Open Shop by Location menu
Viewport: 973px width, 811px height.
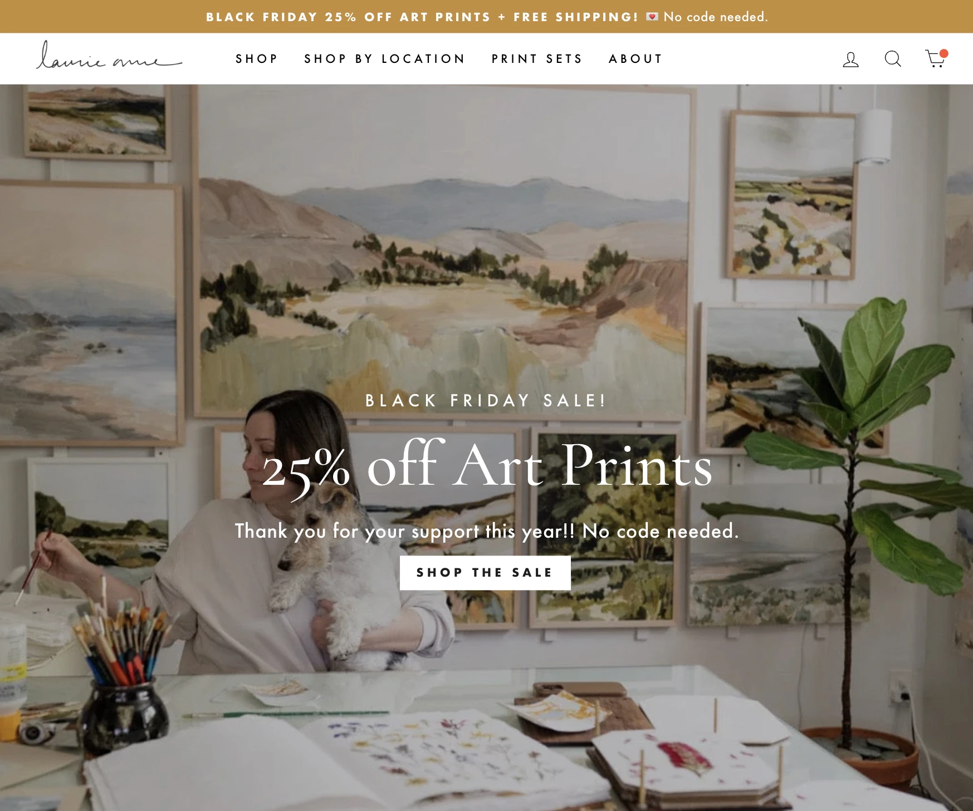click(384, 59)
